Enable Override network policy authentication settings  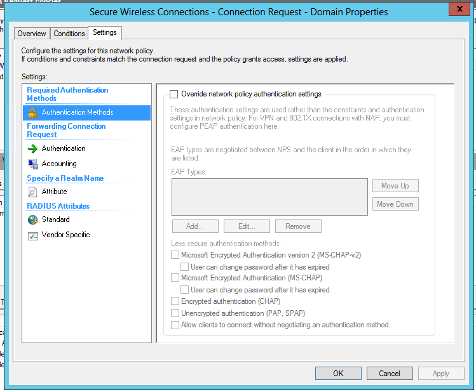click(174, 95)
